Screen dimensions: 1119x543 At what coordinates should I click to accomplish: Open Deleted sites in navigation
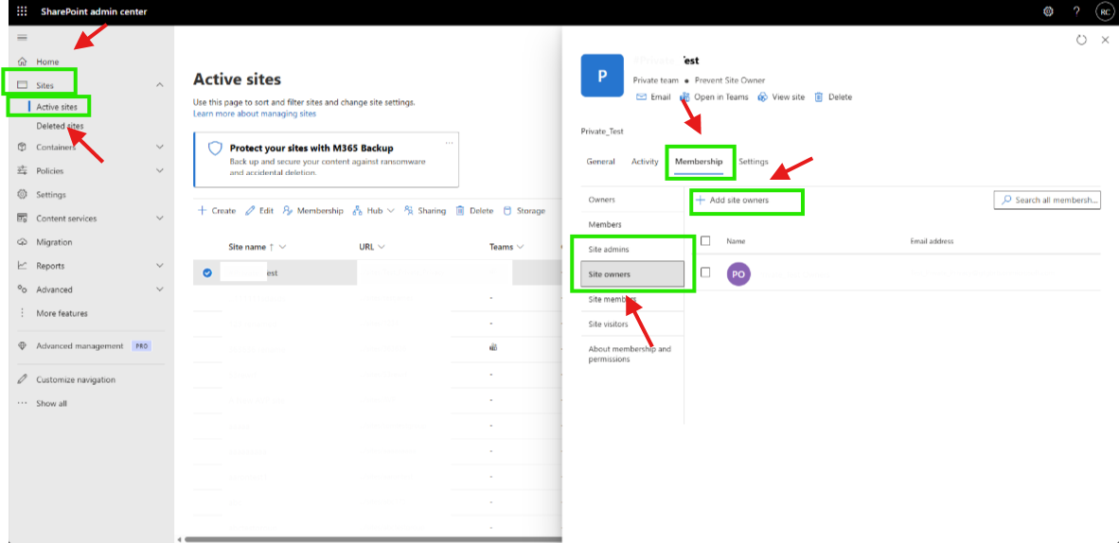tap(60, 127)
